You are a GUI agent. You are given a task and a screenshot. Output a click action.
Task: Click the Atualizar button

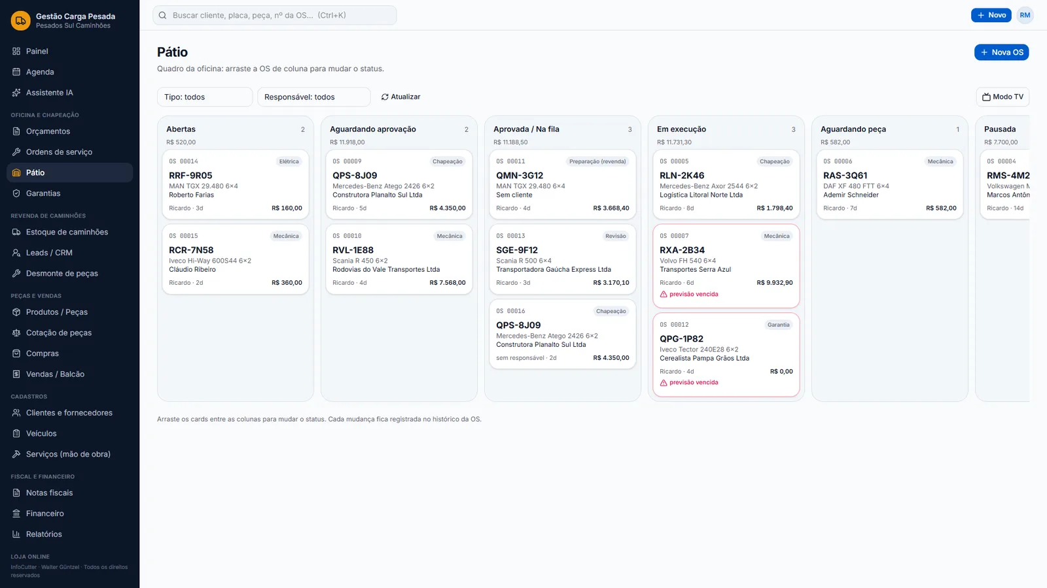click(x=400, y=97)
